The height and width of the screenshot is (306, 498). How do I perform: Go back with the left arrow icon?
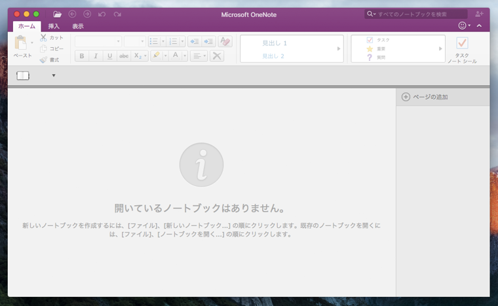pos(73,14)
